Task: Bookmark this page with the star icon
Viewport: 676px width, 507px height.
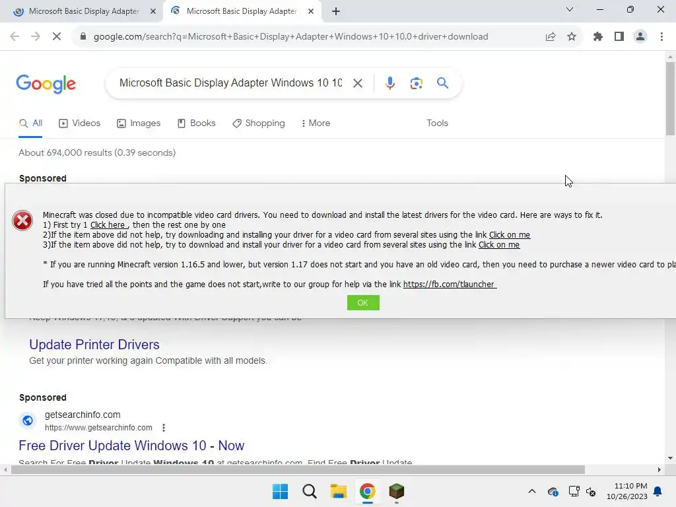Action: coord(572,37)
